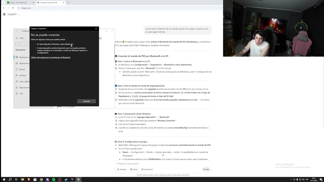The width and height of the screenshot is (324, 182).
Task: Open the Windows Start menu
Action: (x=4, y=179)
